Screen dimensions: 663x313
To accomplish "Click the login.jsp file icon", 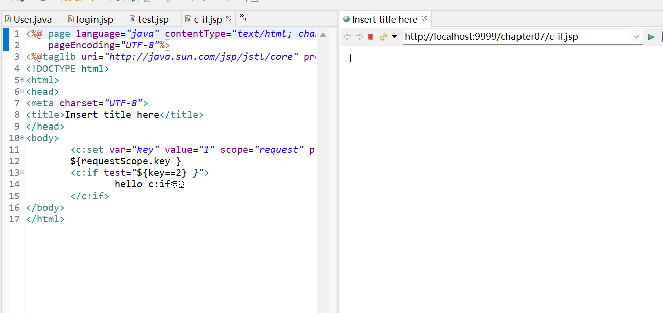I will tap(71, 19).
